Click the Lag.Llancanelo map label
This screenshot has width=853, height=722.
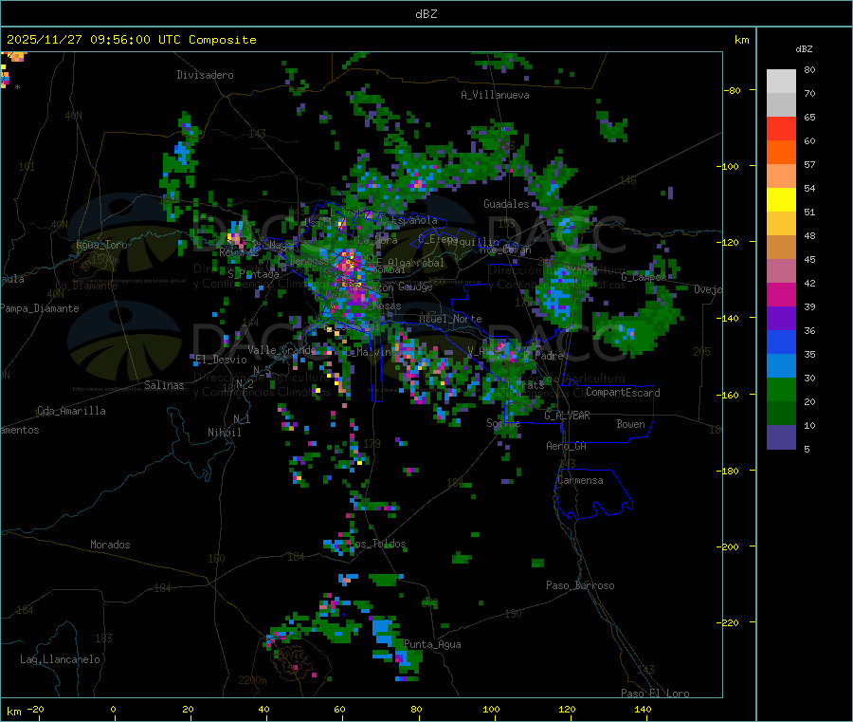60,659
